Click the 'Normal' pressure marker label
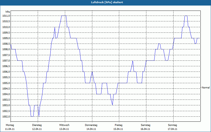 [x=206, y=88]
